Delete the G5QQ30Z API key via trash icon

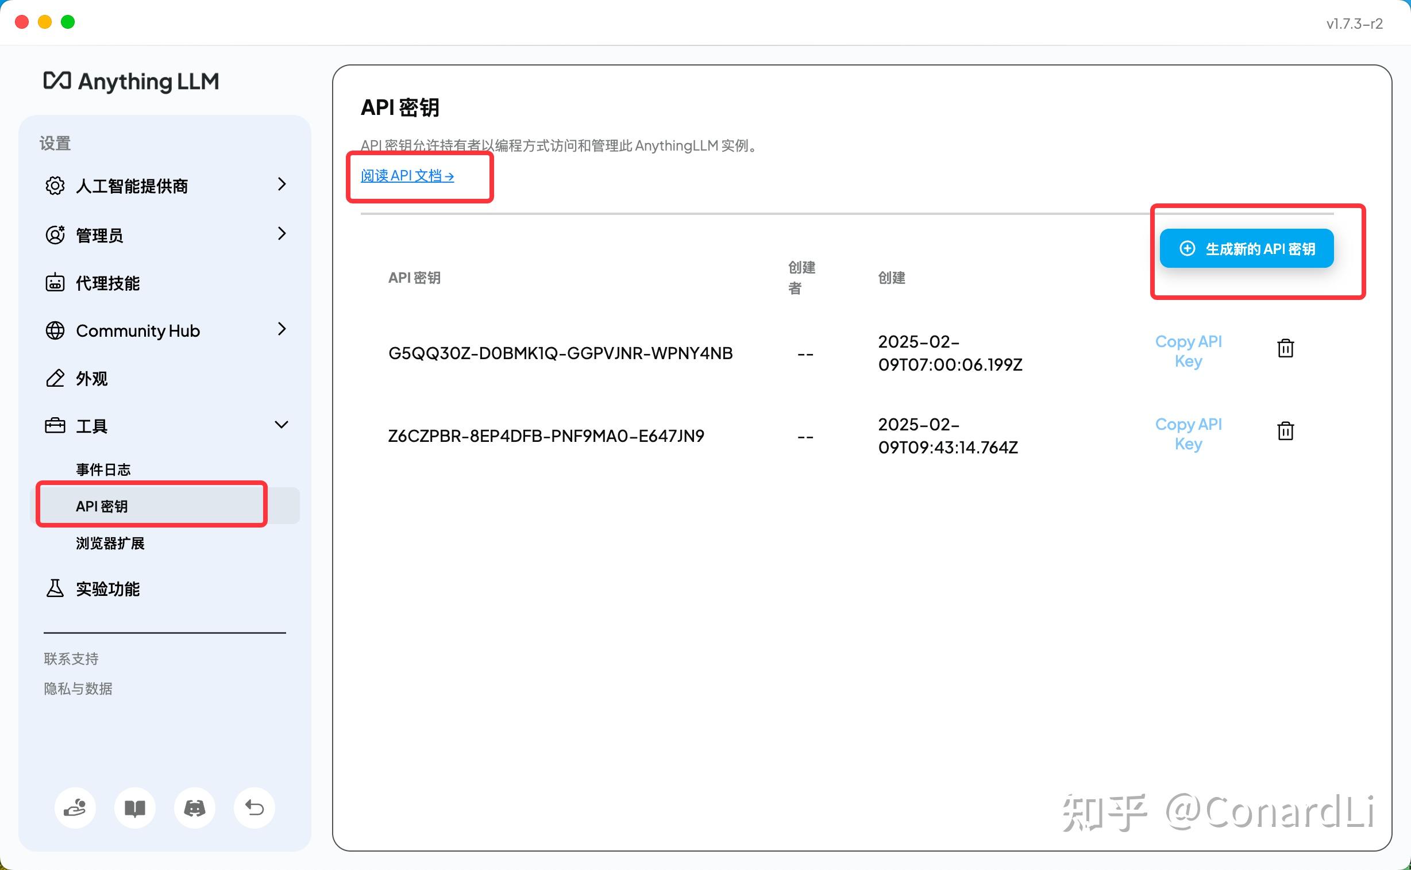[x=1285, y=348]
